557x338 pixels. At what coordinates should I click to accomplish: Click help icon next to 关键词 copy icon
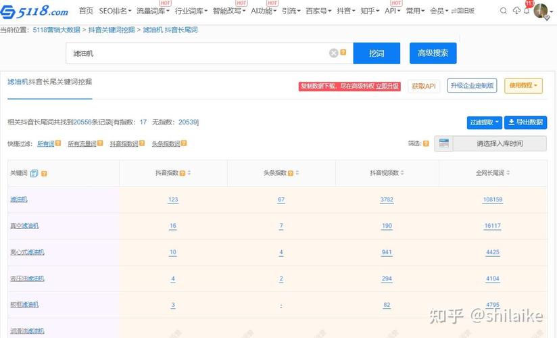tap(44, 174)
